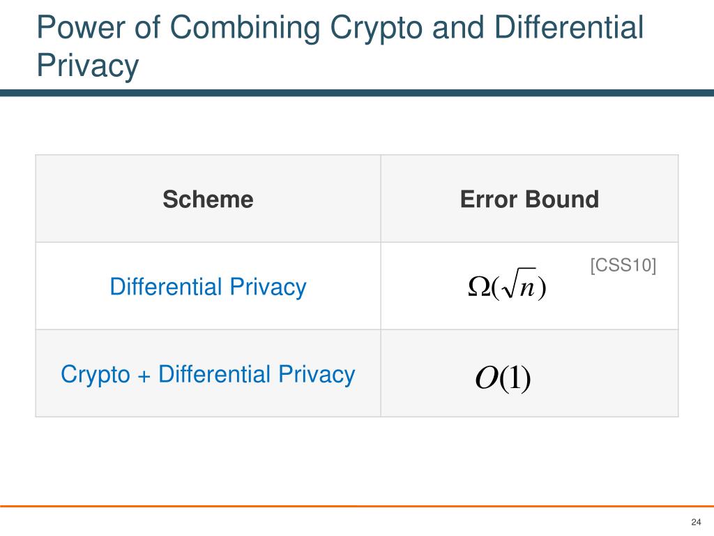Click the word "Crypto" in the title
Image resolution: width=714 pixels, height=536 pixels.
(377, 28)
